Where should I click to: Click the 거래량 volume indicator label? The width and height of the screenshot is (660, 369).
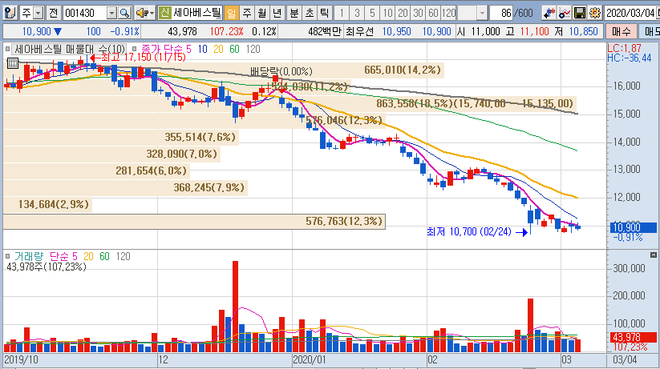[29, 256]
